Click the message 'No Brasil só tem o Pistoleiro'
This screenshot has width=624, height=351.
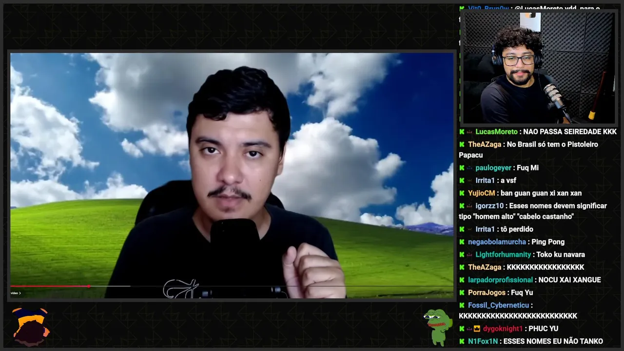(x=552, y=144)
